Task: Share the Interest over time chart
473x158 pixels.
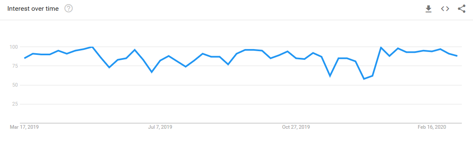Action: coord(461,9)
